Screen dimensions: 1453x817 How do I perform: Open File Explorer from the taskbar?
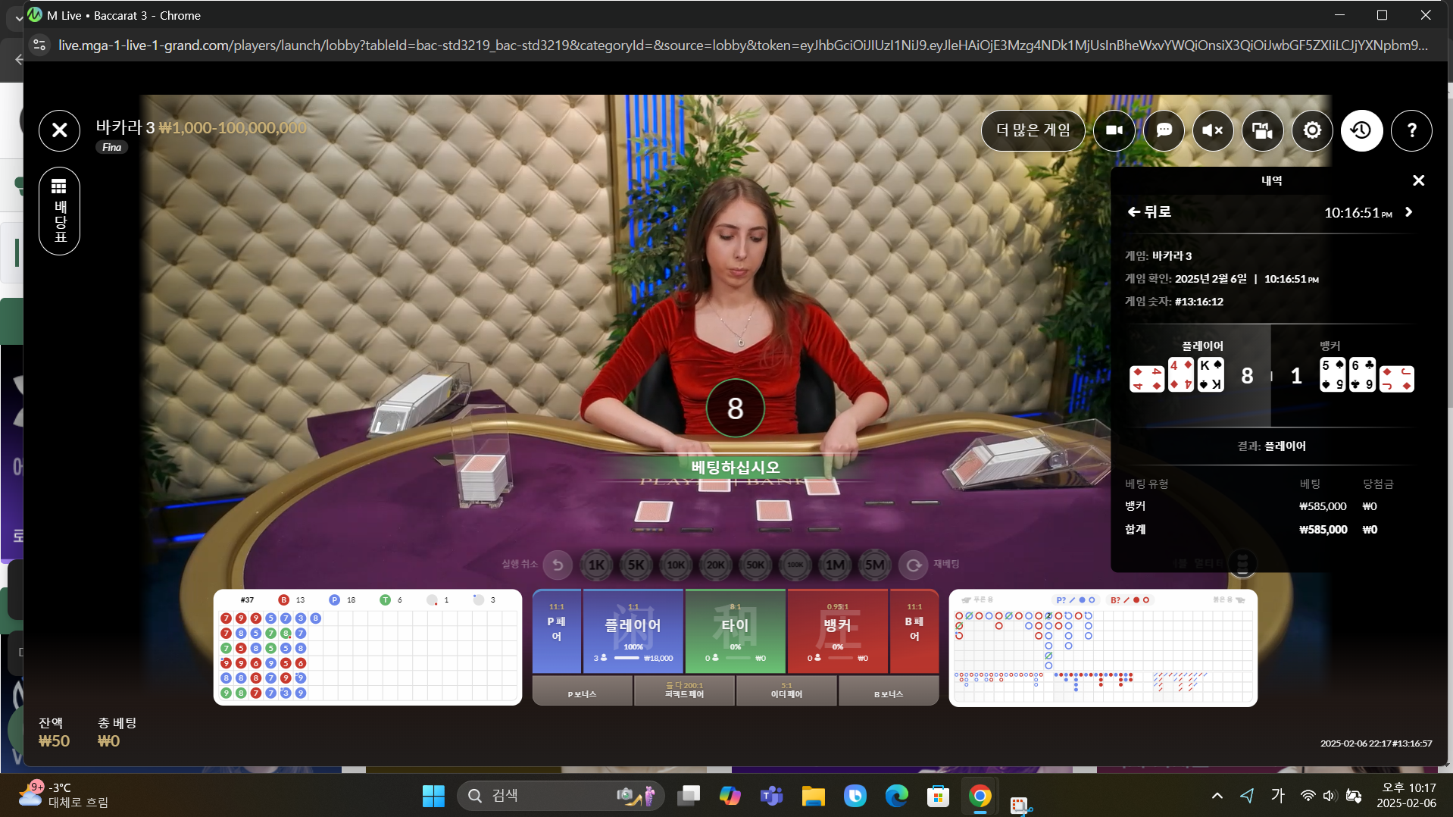tap(814, 796)
